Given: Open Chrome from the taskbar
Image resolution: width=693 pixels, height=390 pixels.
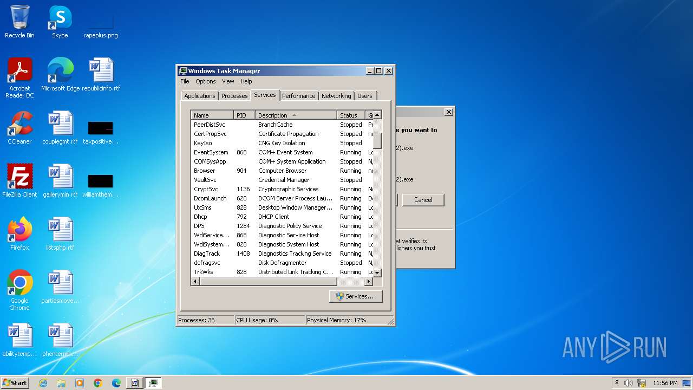Looking at the screenshot, I should point(98,383).
